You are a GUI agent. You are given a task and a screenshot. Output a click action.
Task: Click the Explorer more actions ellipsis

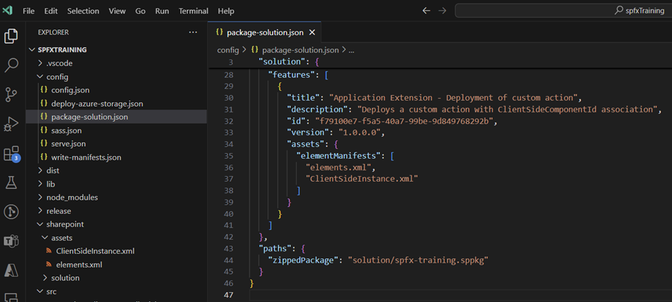(192, 33)
